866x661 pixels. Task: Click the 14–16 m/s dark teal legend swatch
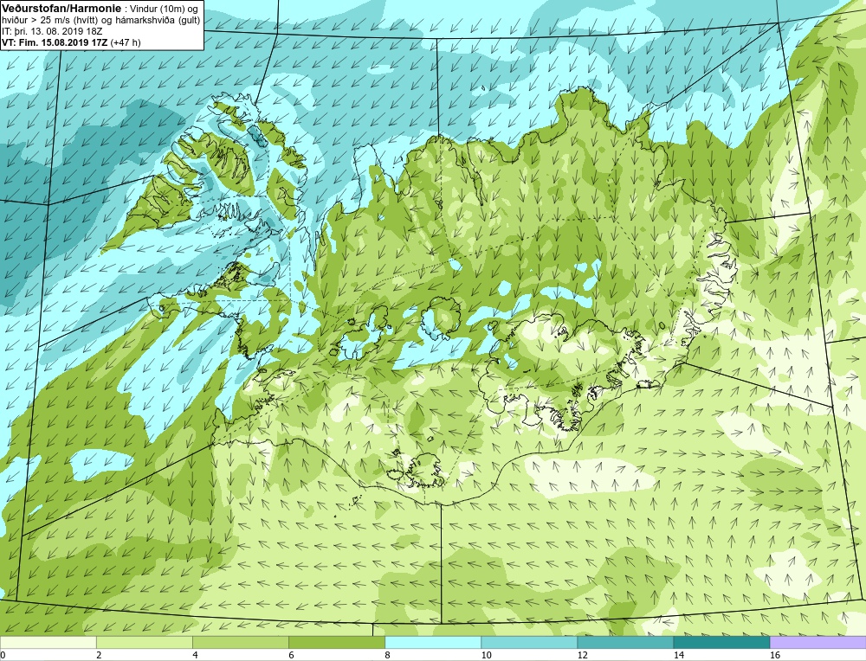[x=721, y=642]
